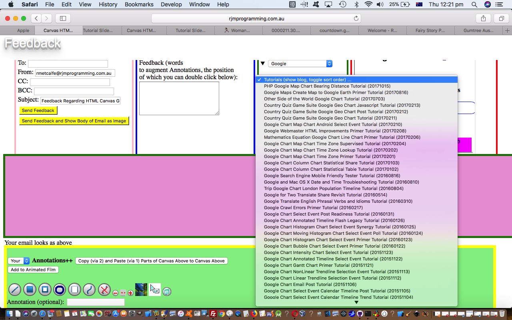Click the Safari address bar
Screen dimensions: 512x320
[x=256, y=18]
